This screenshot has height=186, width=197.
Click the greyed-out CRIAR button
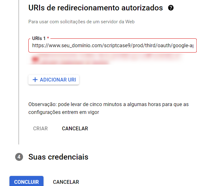pyautogui.click(x=40, y=128)
